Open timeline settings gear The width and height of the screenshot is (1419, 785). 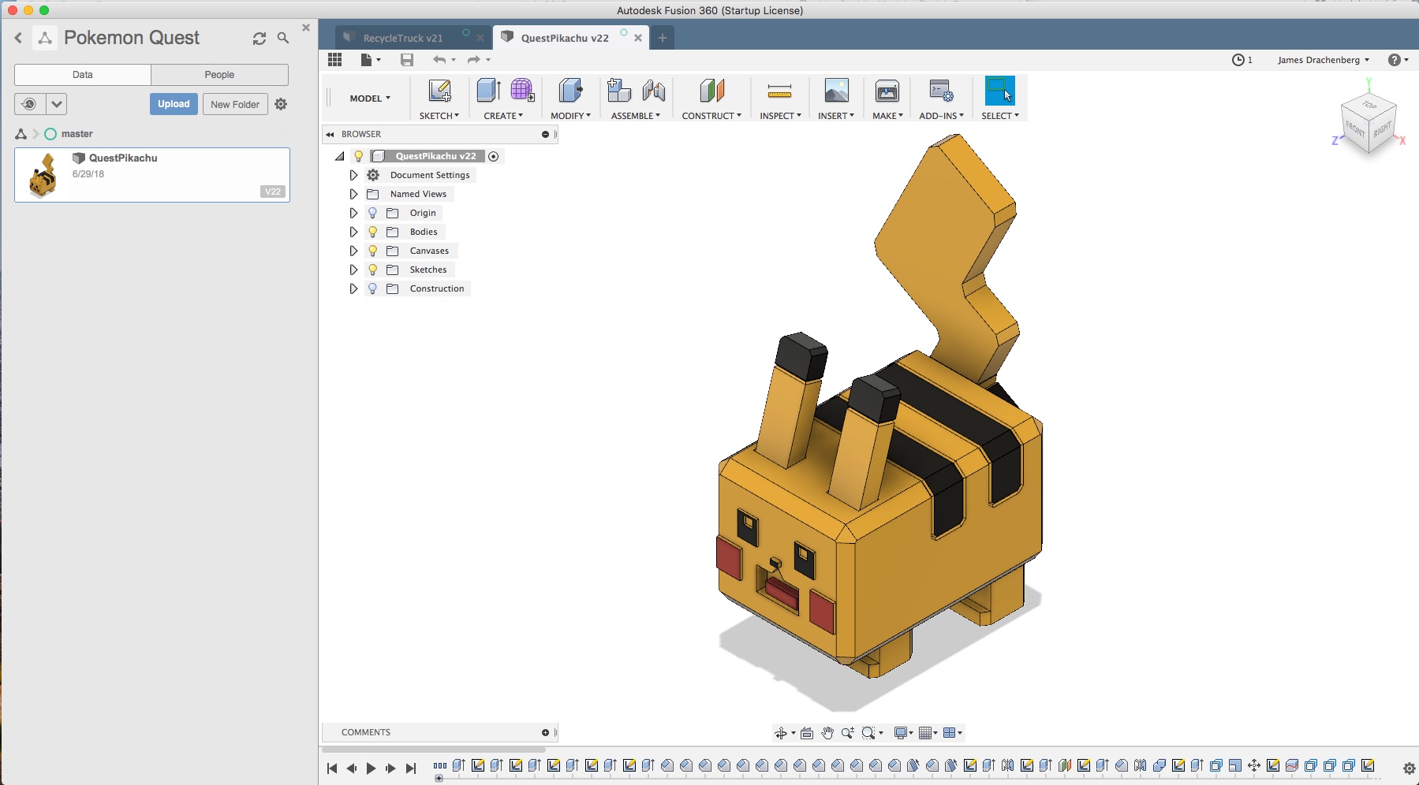(1409, 768)
